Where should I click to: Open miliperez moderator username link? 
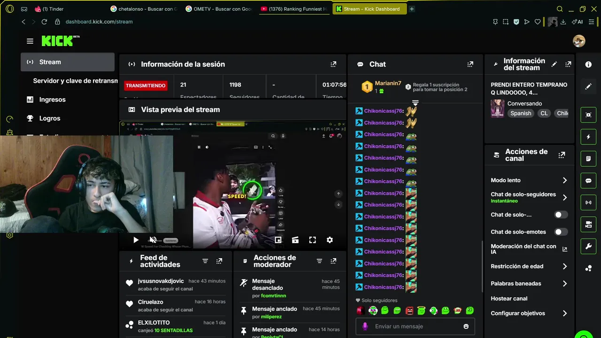(271, 317)
